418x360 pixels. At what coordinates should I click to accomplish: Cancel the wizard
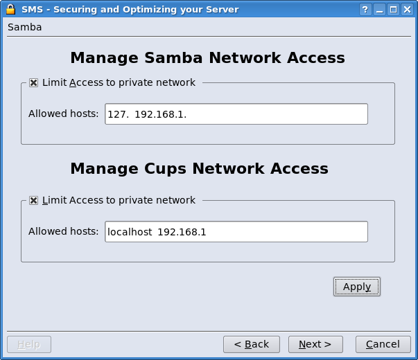pyautogui.click(x=383, y=344)
